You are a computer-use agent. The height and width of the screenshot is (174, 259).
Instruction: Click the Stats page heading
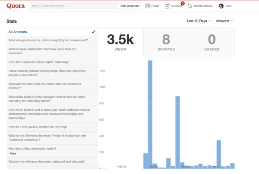[x=12, y=21]
